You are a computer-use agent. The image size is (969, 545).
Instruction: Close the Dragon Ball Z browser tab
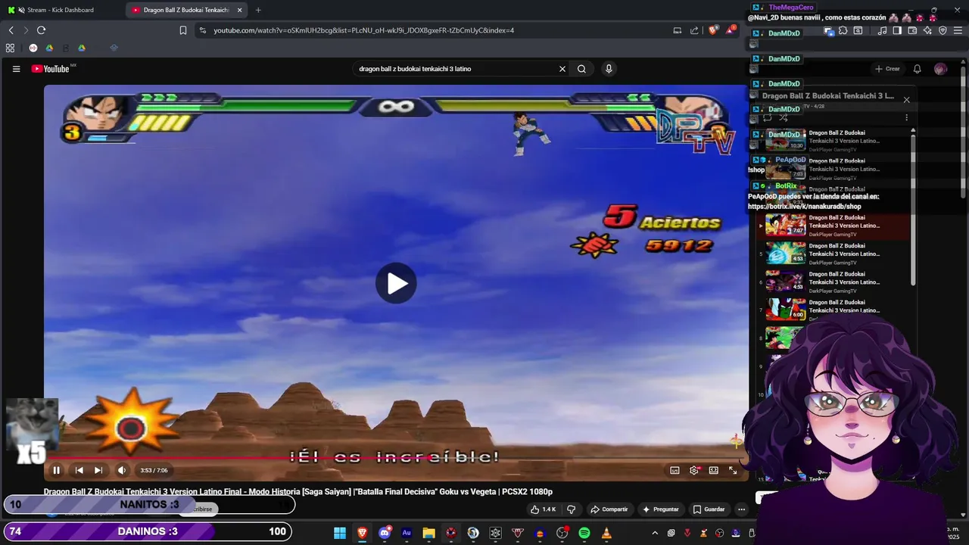pos(240,10)
